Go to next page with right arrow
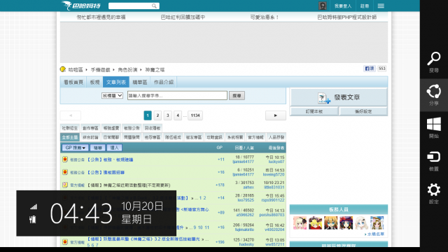The image size is (448, 252). (x=275, y=115)
